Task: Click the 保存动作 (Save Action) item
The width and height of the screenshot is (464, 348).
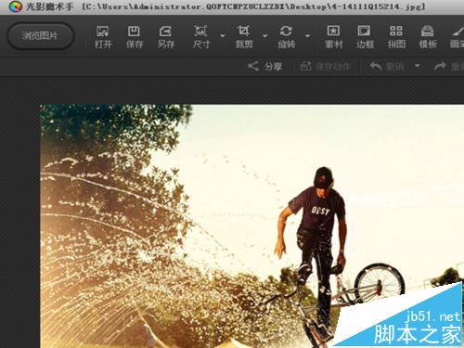Action: tap(326, 66)
